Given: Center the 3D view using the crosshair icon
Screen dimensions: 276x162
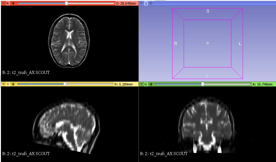Looking at the screenshot, I should 151,3.
